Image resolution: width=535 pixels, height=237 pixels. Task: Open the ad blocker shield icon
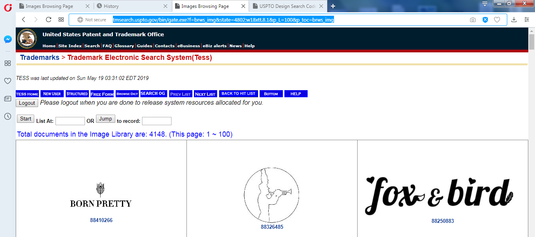(x=485, y=20)
